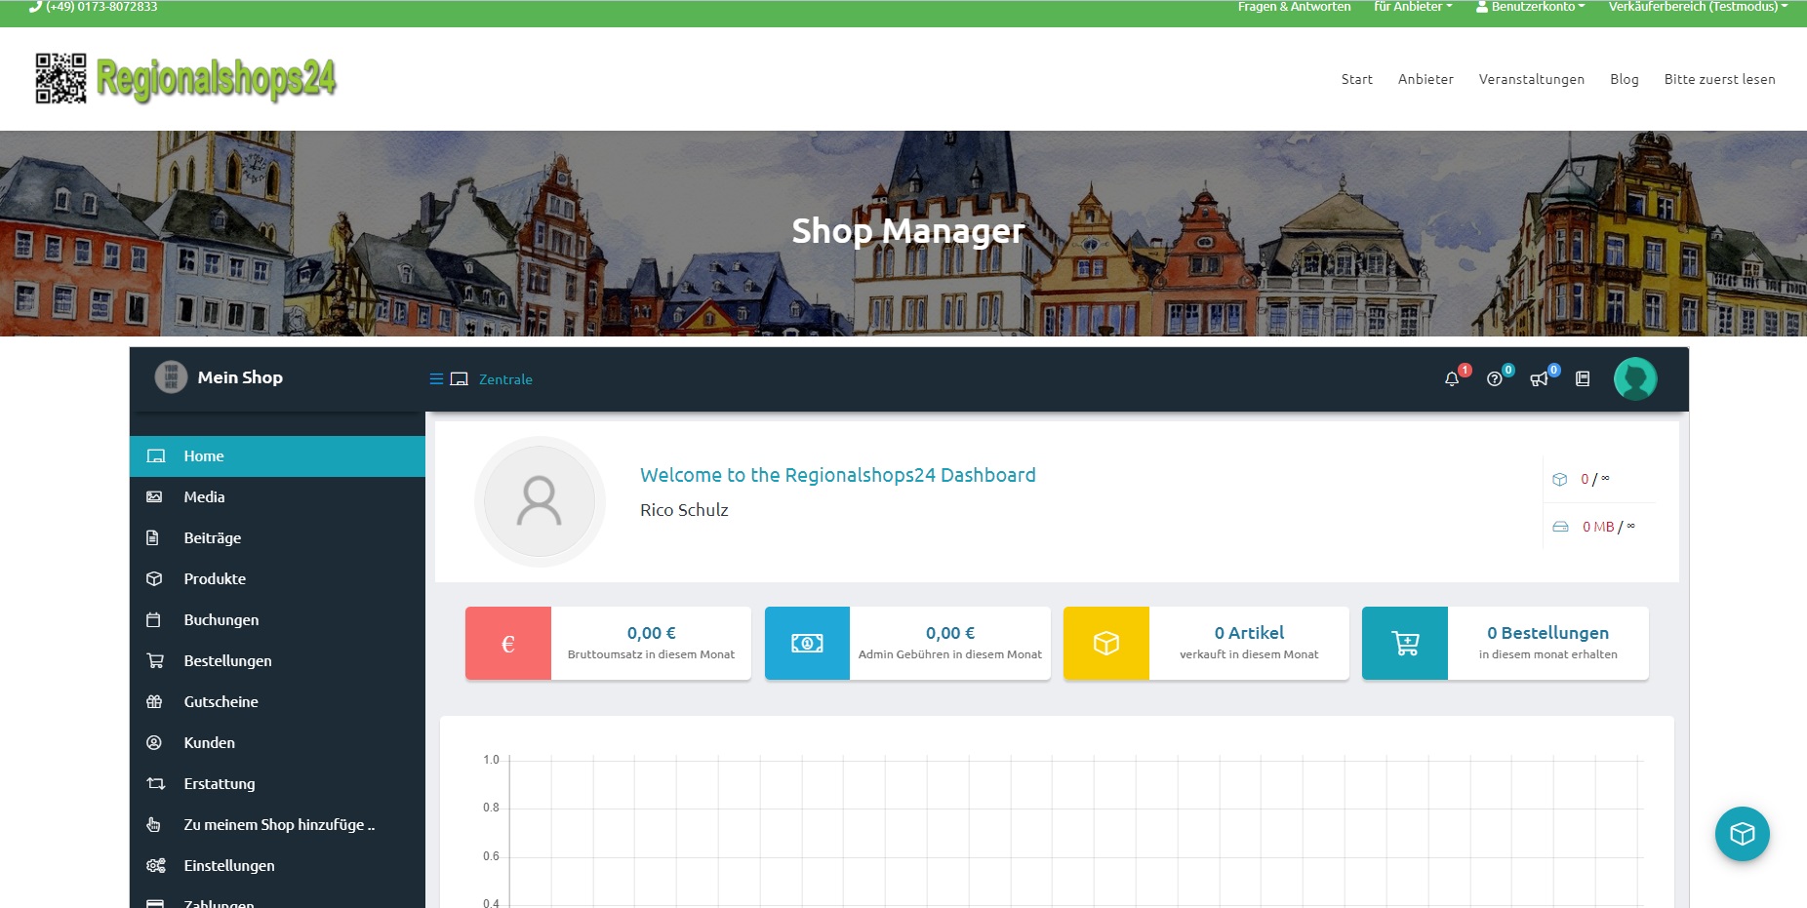Open the user profile avatar in header

point(1635,378)
